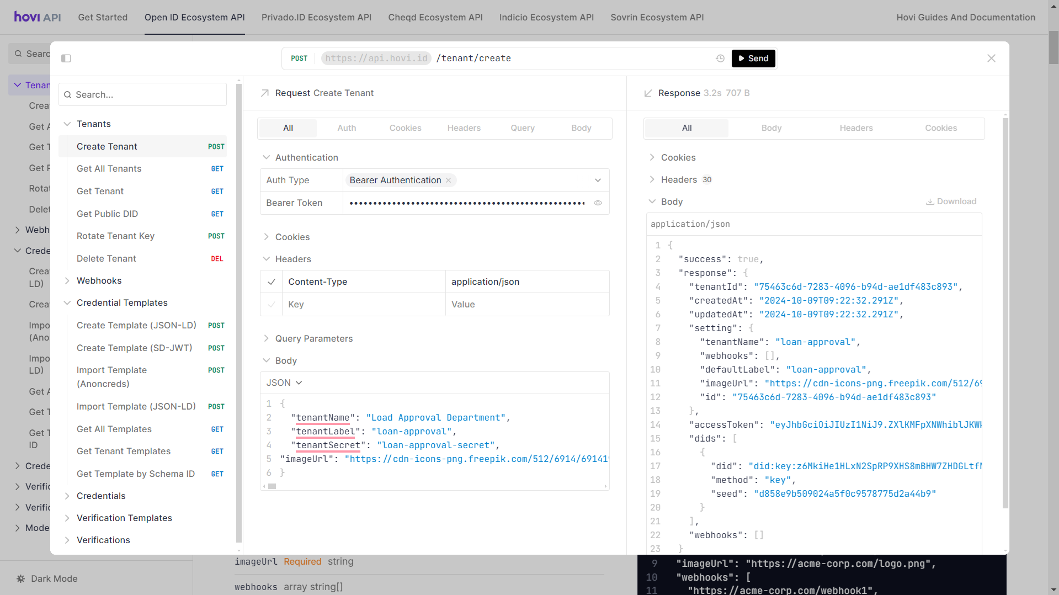This screenshot has height=595, width=1059.
Task: Uncheck the Content-Type header checkbox
Action: coord(272,282)
